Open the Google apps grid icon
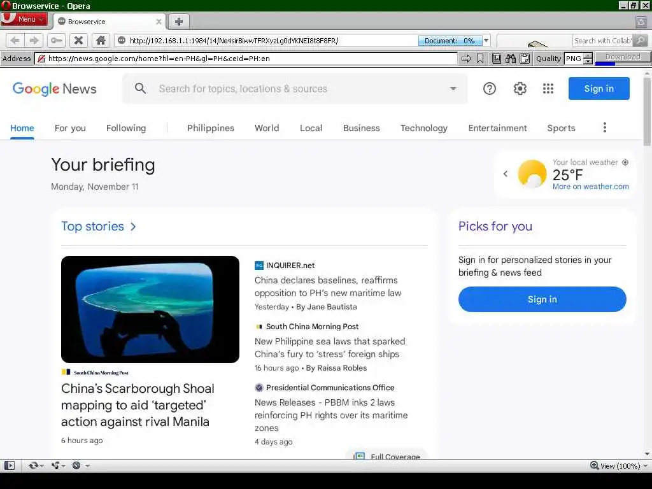Viewport: 652px width, 489px height. pyautogui.click(x=548, y=89)
